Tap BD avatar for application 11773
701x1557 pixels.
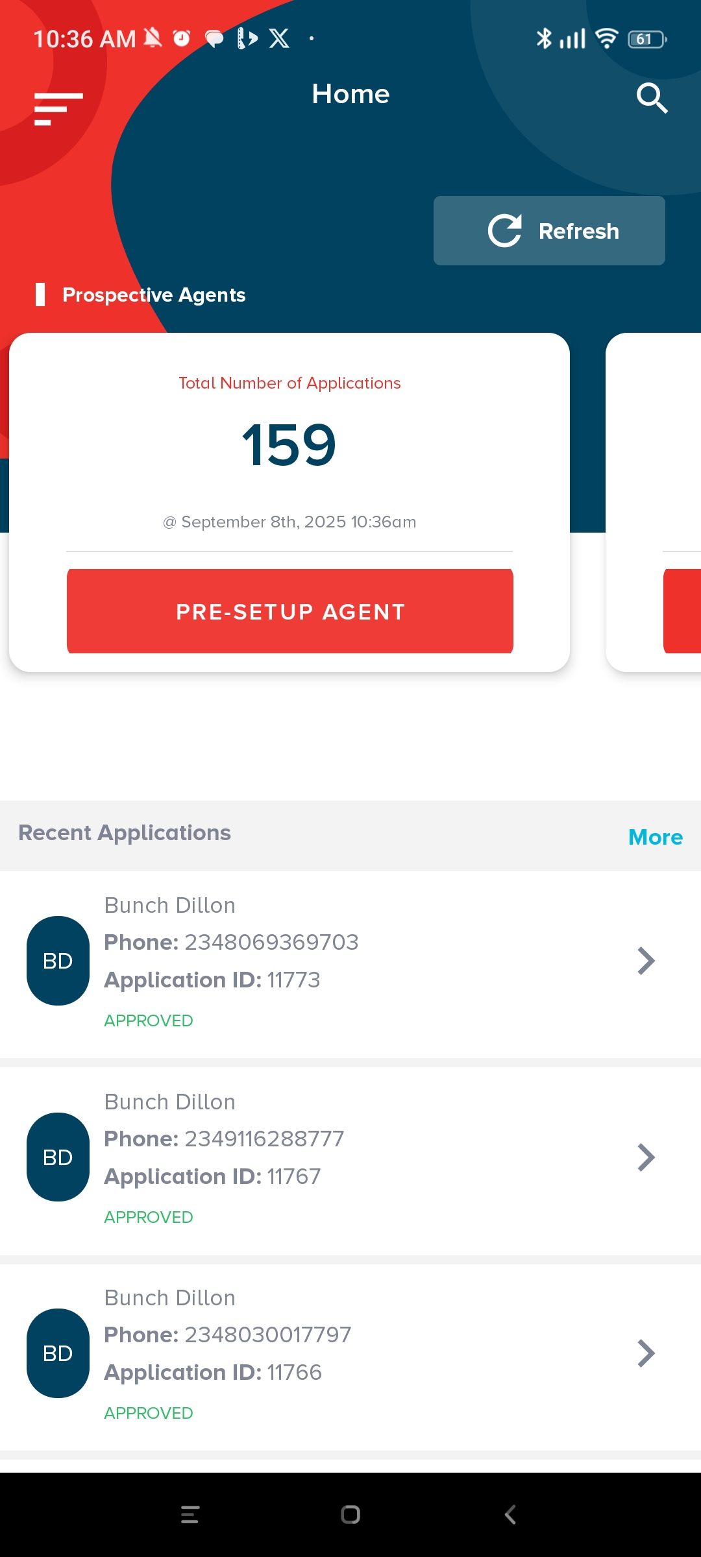point(58,961)
